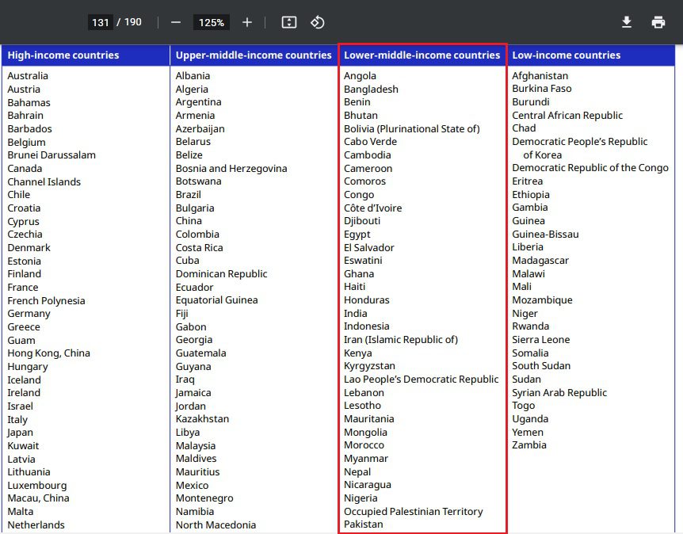Click Channel Islands entry

point(44,181)
